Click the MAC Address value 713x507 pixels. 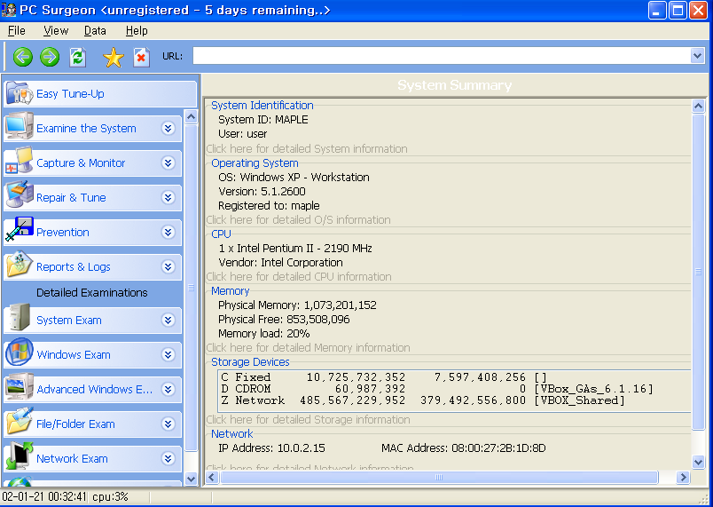[x=498, y=448]
